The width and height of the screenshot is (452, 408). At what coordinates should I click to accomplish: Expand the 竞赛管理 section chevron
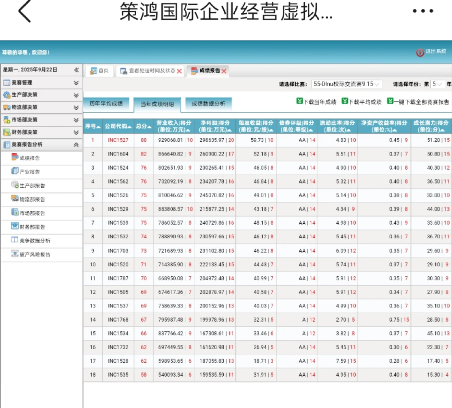point(76,83)
